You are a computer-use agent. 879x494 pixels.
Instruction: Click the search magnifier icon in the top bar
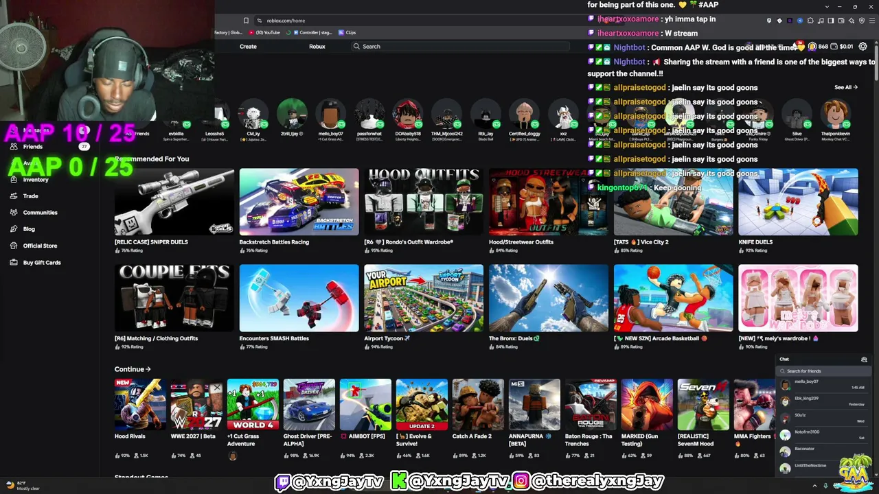click(x=356, y=47)
